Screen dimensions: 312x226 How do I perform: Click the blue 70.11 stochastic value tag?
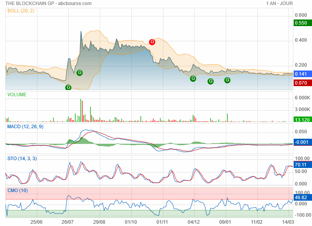pyautogui.click(x=303, y=164)
